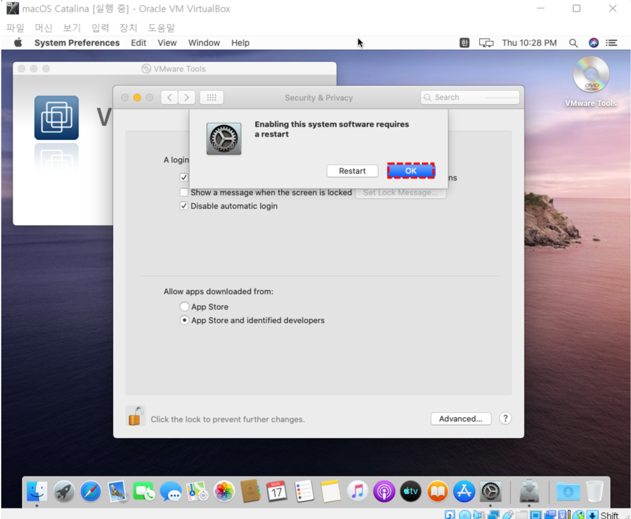Open the Window menu
This screenshot has height=519, width=631.
pos(204,42)
